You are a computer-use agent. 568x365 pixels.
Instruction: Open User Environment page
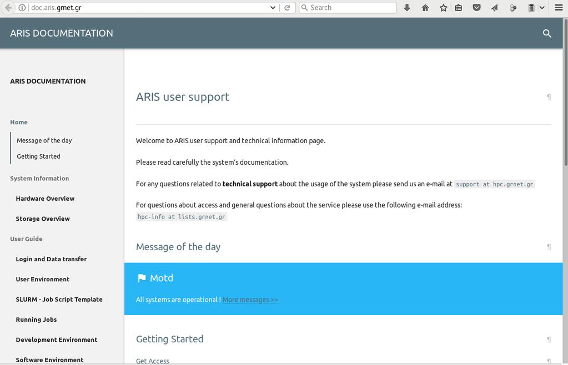click(43, 279)
